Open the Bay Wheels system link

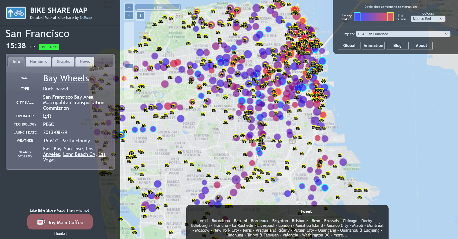click(66, 78)
